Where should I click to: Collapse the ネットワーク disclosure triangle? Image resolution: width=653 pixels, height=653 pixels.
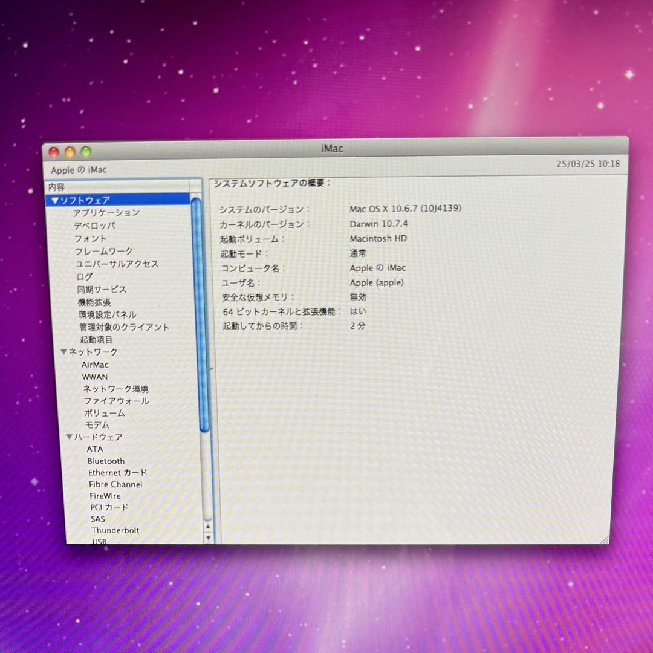coord(63,352)
